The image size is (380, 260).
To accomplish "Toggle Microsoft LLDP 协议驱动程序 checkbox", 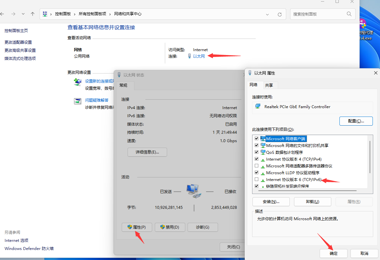I will tap(256, 173).
